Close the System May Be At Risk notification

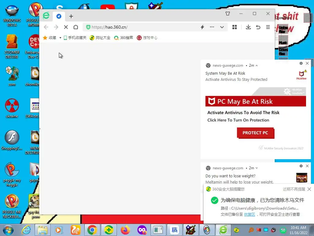(307, 63)
